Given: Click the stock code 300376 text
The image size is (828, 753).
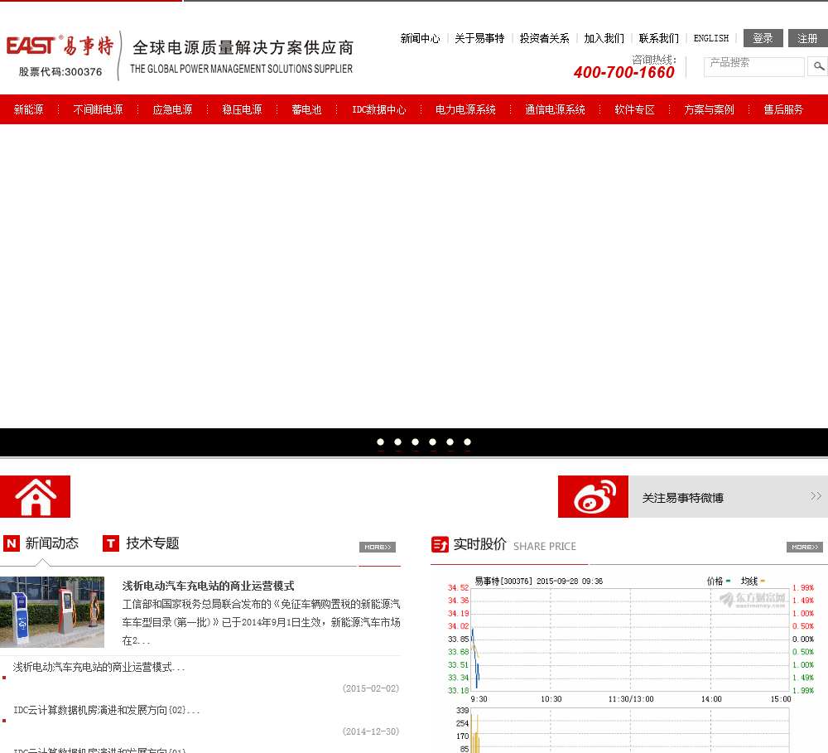Looking at the screenshot, I should click(60, 71).
